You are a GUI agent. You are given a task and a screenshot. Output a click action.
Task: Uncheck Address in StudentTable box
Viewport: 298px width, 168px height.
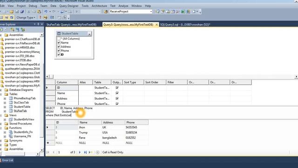click(59, 47)
